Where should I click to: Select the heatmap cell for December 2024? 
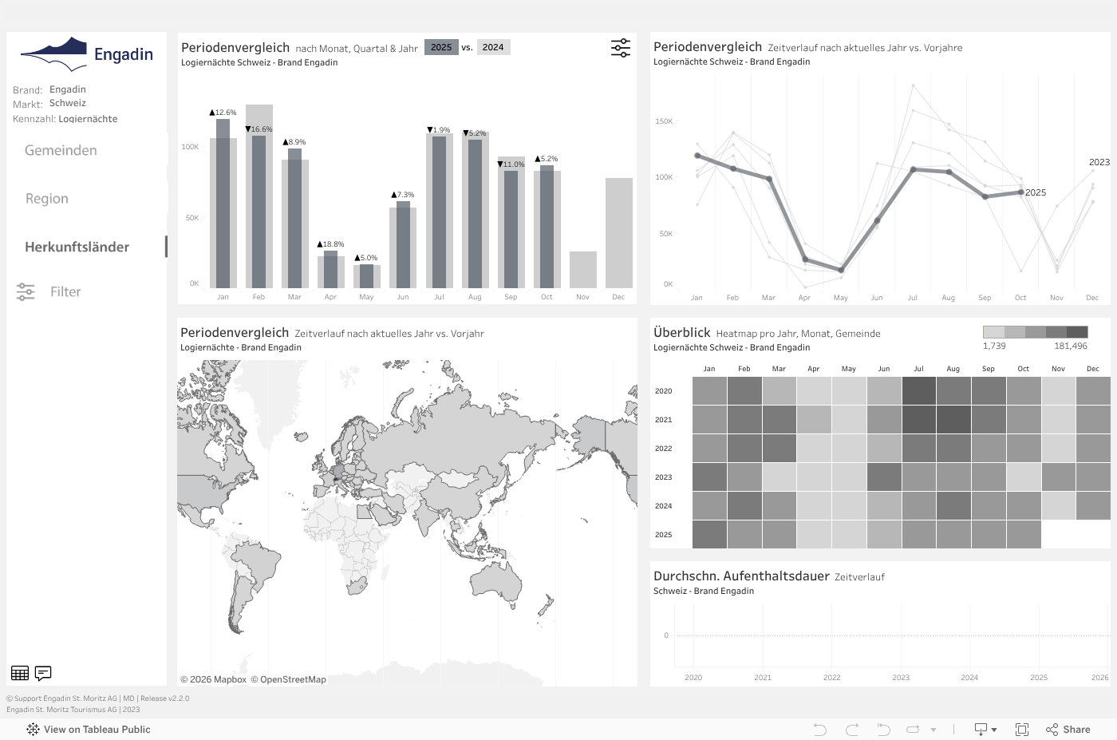(1093, 506)
